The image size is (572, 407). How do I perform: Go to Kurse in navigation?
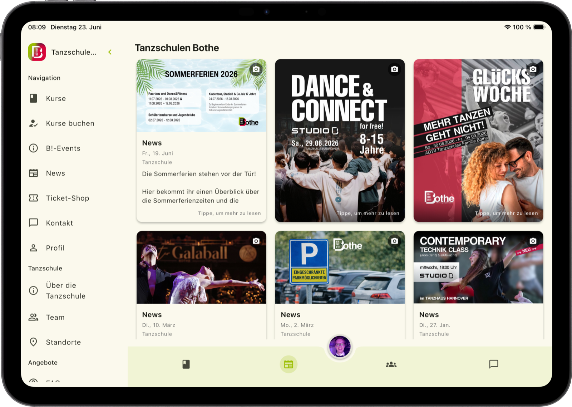[56, 98]
